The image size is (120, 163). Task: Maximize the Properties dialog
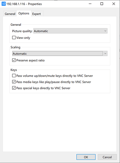(x=102, y=4)
